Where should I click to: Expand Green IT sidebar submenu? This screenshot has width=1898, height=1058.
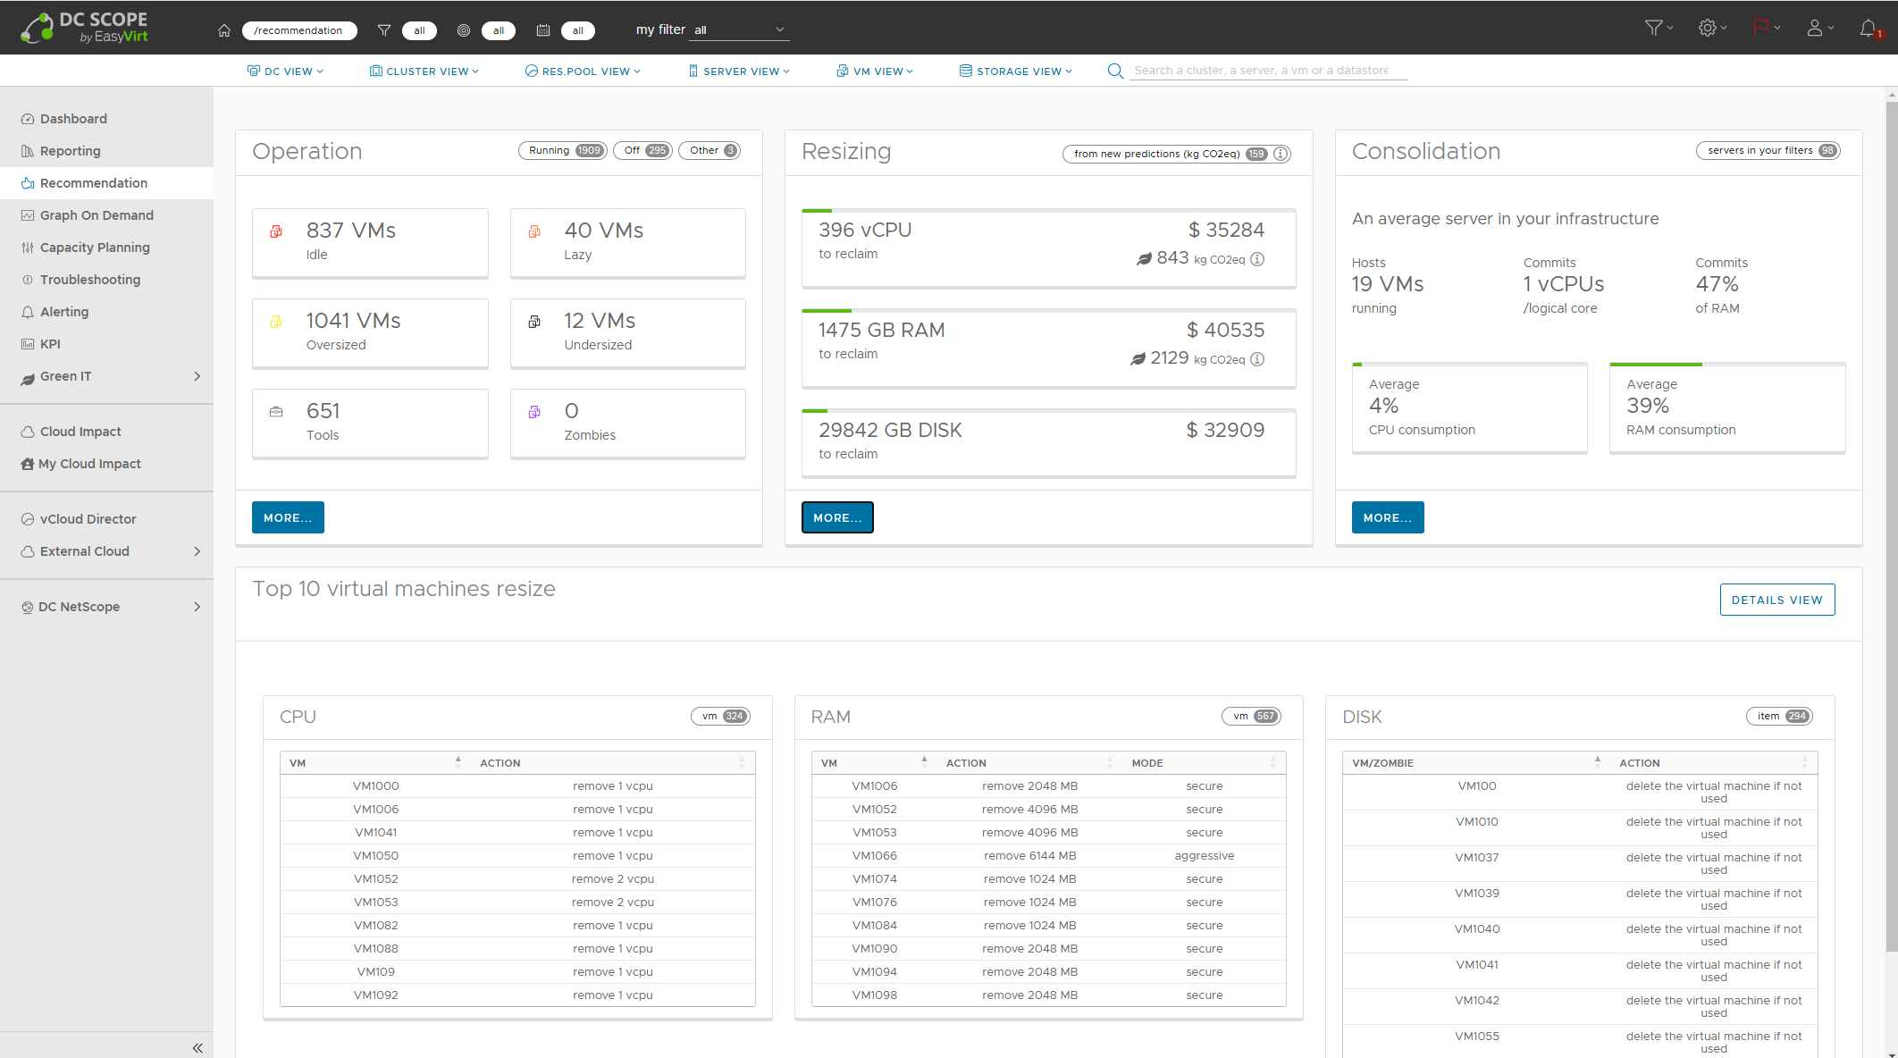point(197,376)
